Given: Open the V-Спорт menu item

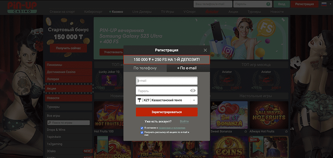Looking at the screenshot, I should coord(189,12).
